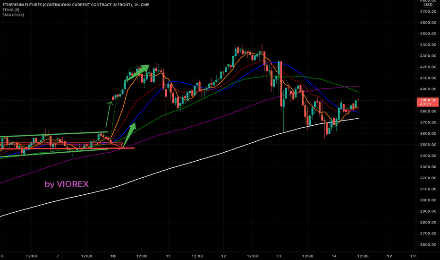Click the 43:21 bar countdown timer

(426, 104)
